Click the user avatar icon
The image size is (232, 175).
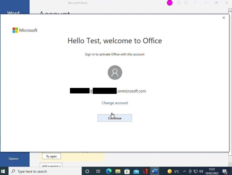point(115,73)
